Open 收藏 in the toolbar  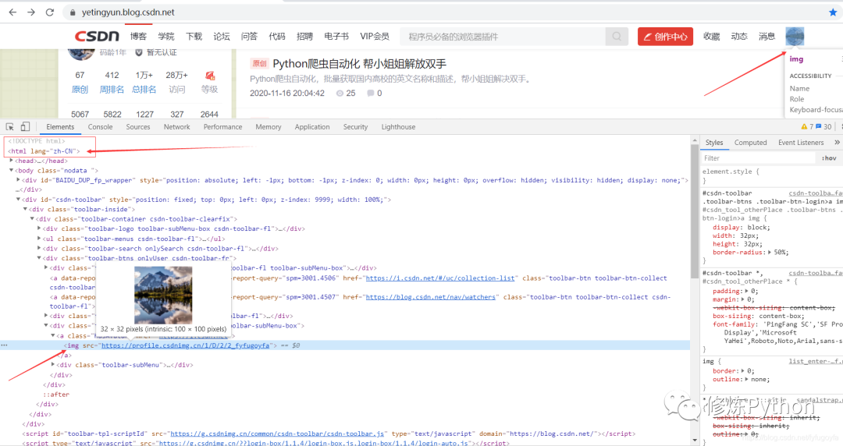click(711, 36)
